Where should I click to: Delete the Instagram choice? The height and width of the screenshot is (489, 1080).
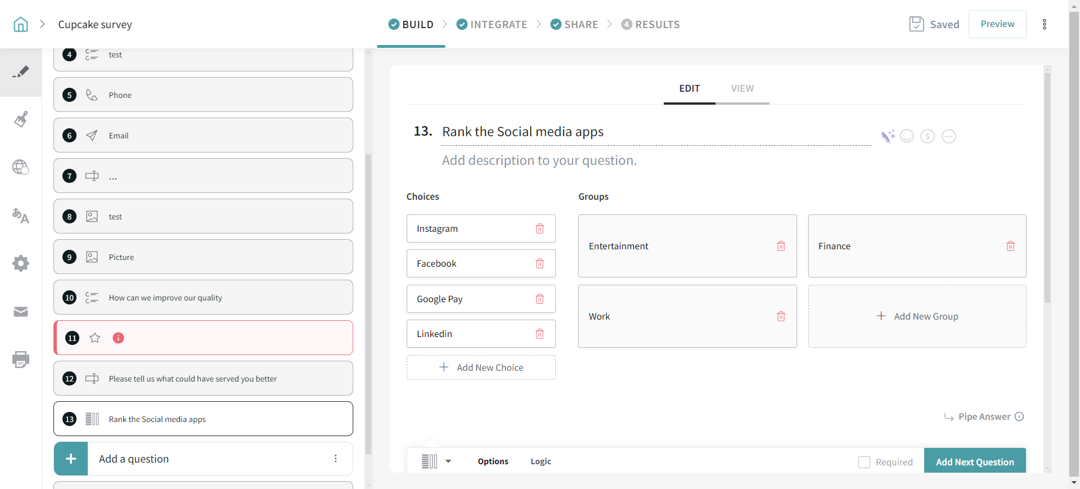(x=539, y=228)
